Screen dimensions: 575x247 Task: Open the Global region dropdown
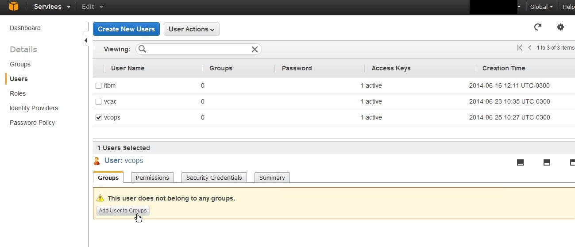pyautogui.click(x=541, y=7)
